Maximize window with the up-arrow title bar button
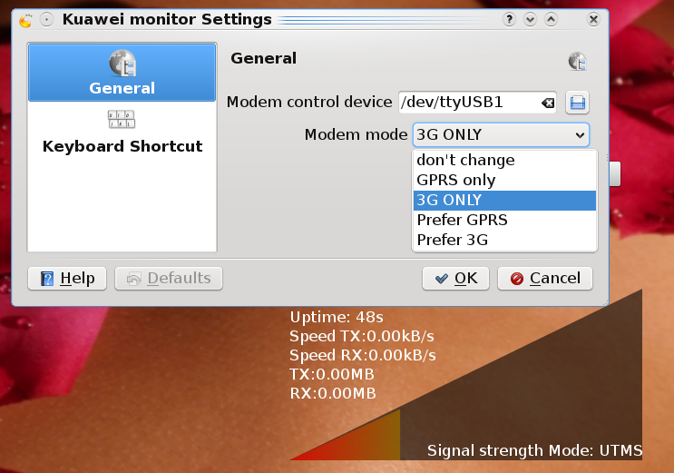The height and width of the screenshot is (473, 674). [x=551, y=19]
